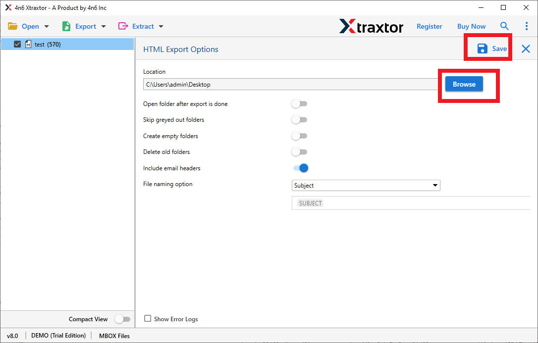The width and height of the screenshot is (538, 343).
Task: Open the Buy Now link
Action: (471, 26)
